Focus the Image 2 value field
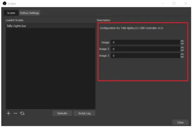The image size is (196, 127). [145, 49]
